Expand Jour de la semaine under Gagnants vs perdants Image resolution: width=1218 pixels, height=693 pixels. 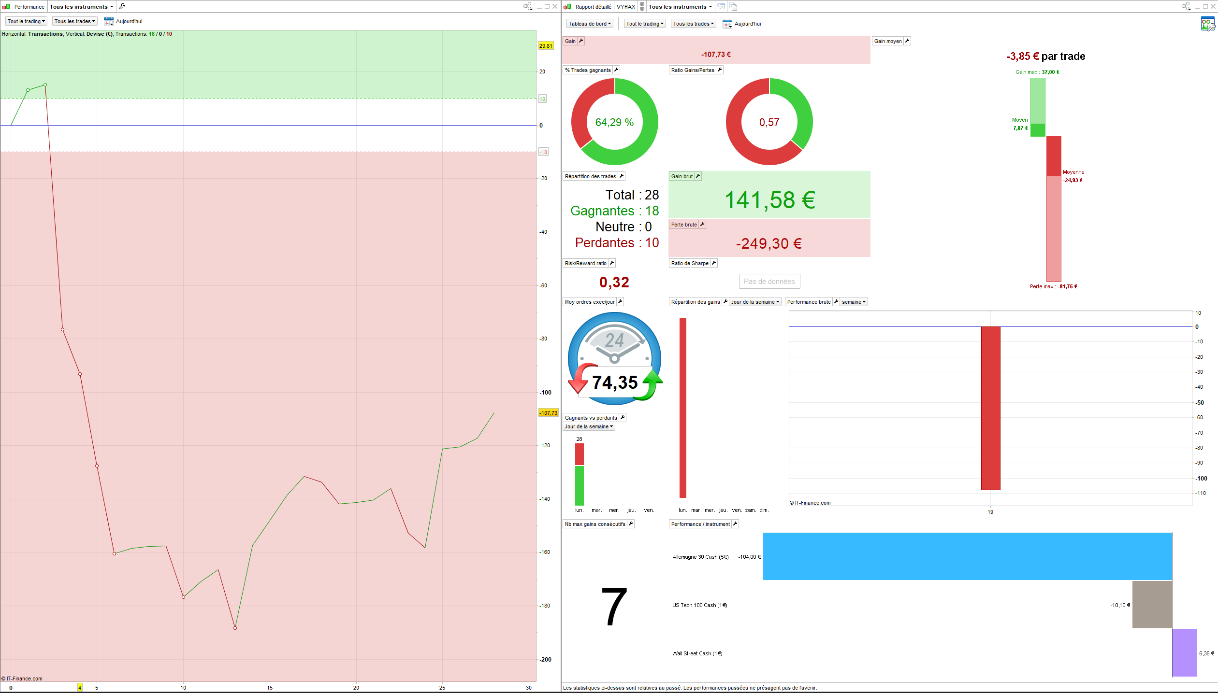tap(589, 426)
